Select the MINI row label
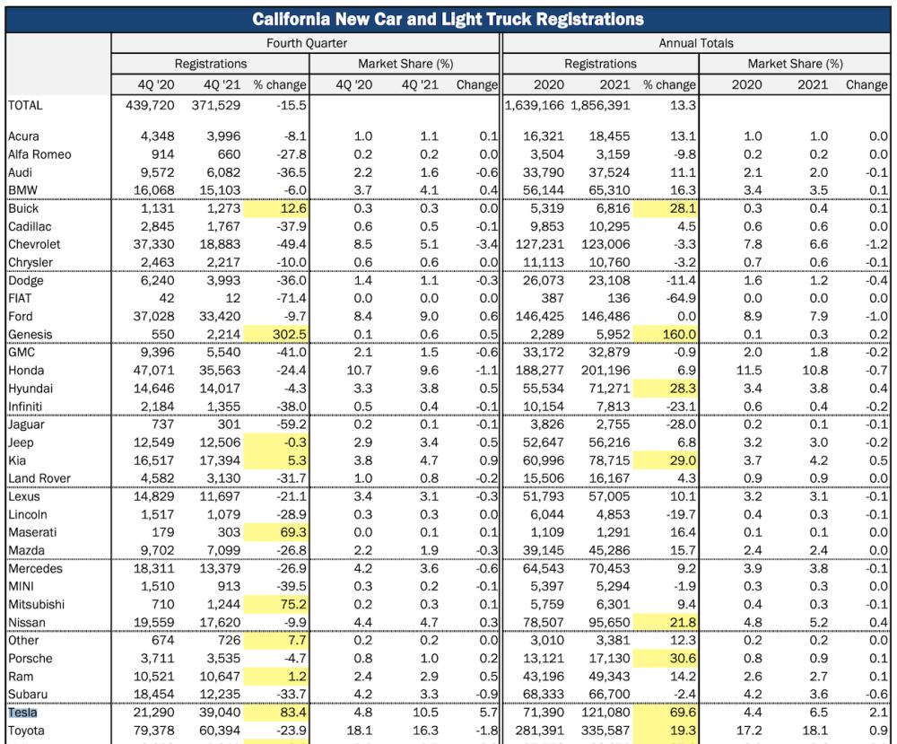This screenshot has width=897, height=744. click(x=22, y=587)
